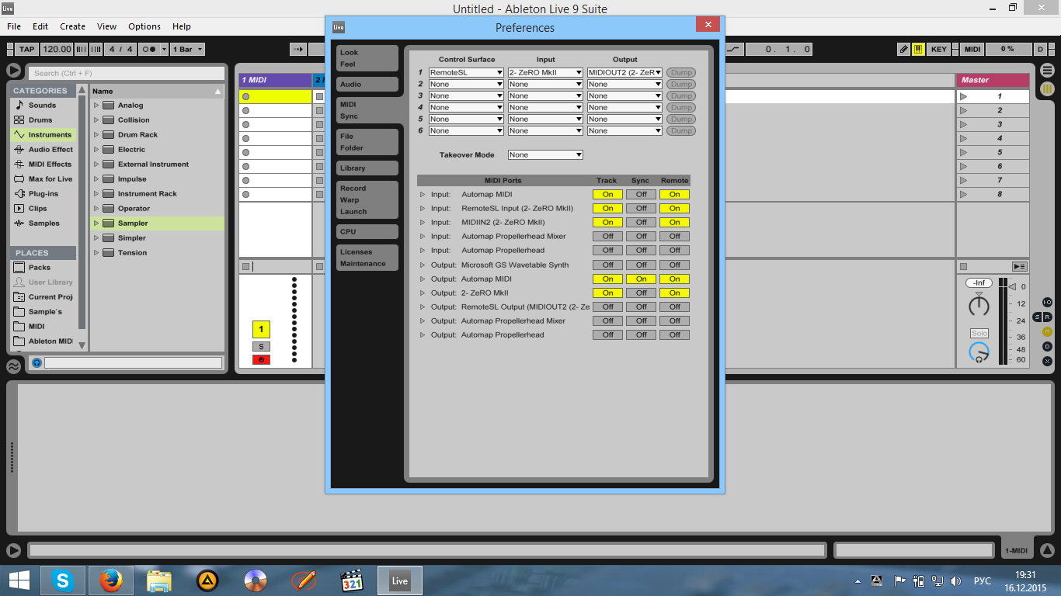Toggle the KEY map mode button
1061x596 pixels.
(939, 49)
